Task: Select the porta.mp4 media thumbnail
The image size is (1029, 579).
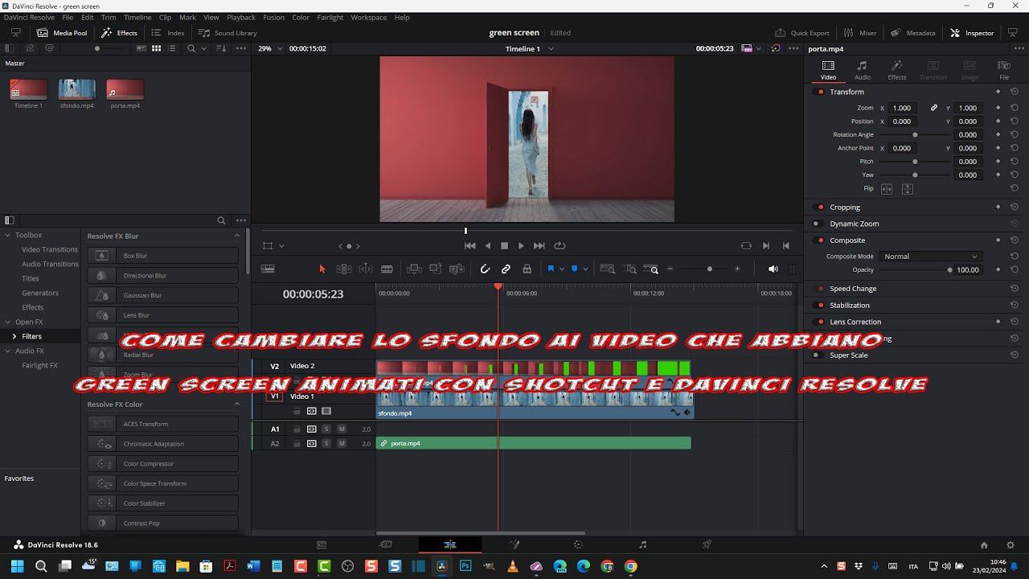Action: point(125,89)
